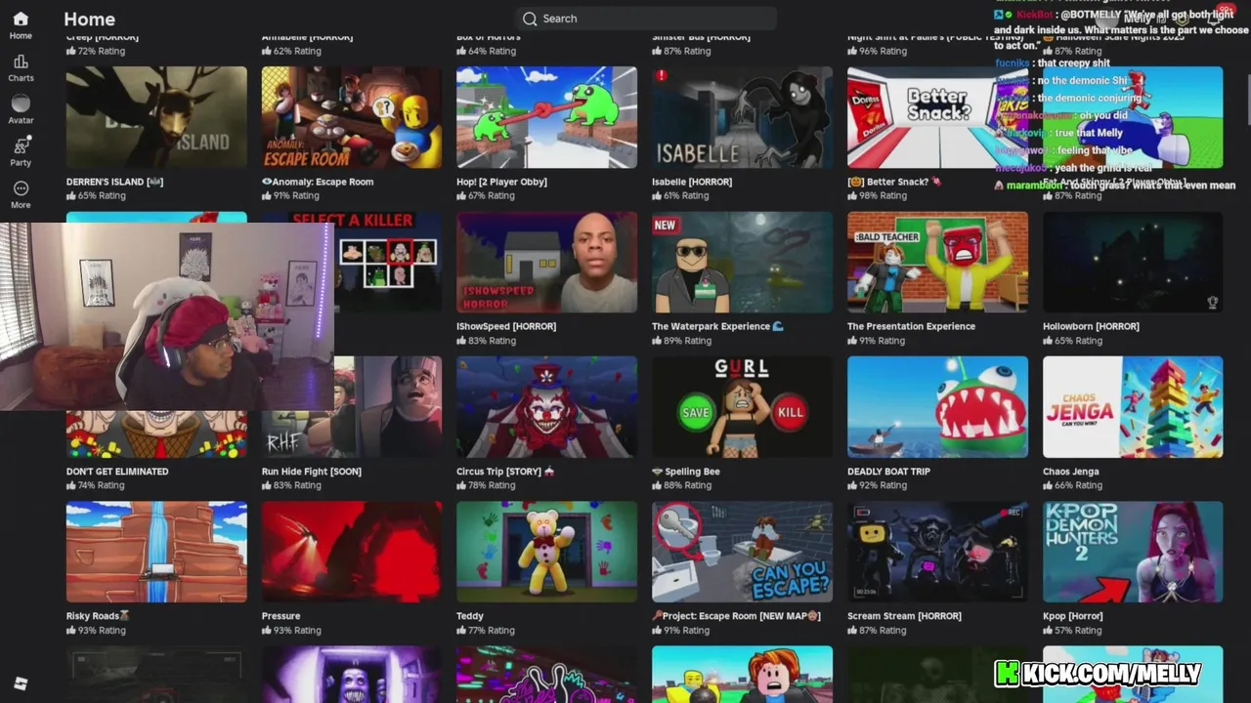Click the Spelling Bee title
This screenshot has width=1251, height=703.
tap(686, 472)
